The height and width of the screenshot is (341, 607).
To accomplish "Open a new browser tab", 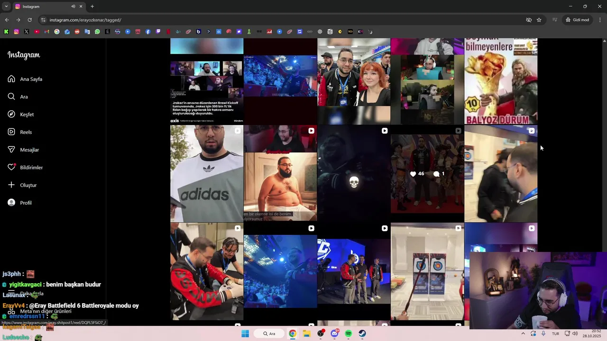I will [x=92, y=7].
